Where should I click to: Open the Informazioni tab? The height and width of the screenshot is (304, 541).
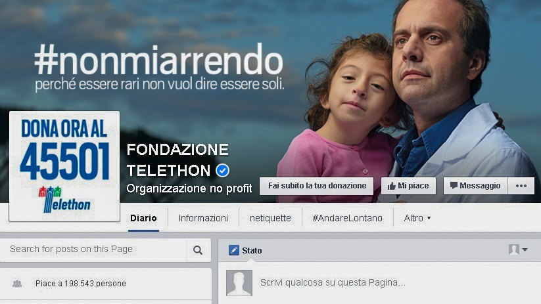coord(203,218)
